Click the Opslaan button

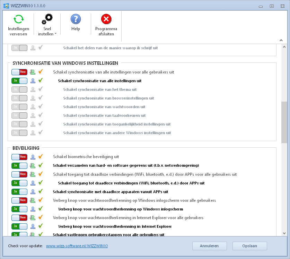point(249,246)
